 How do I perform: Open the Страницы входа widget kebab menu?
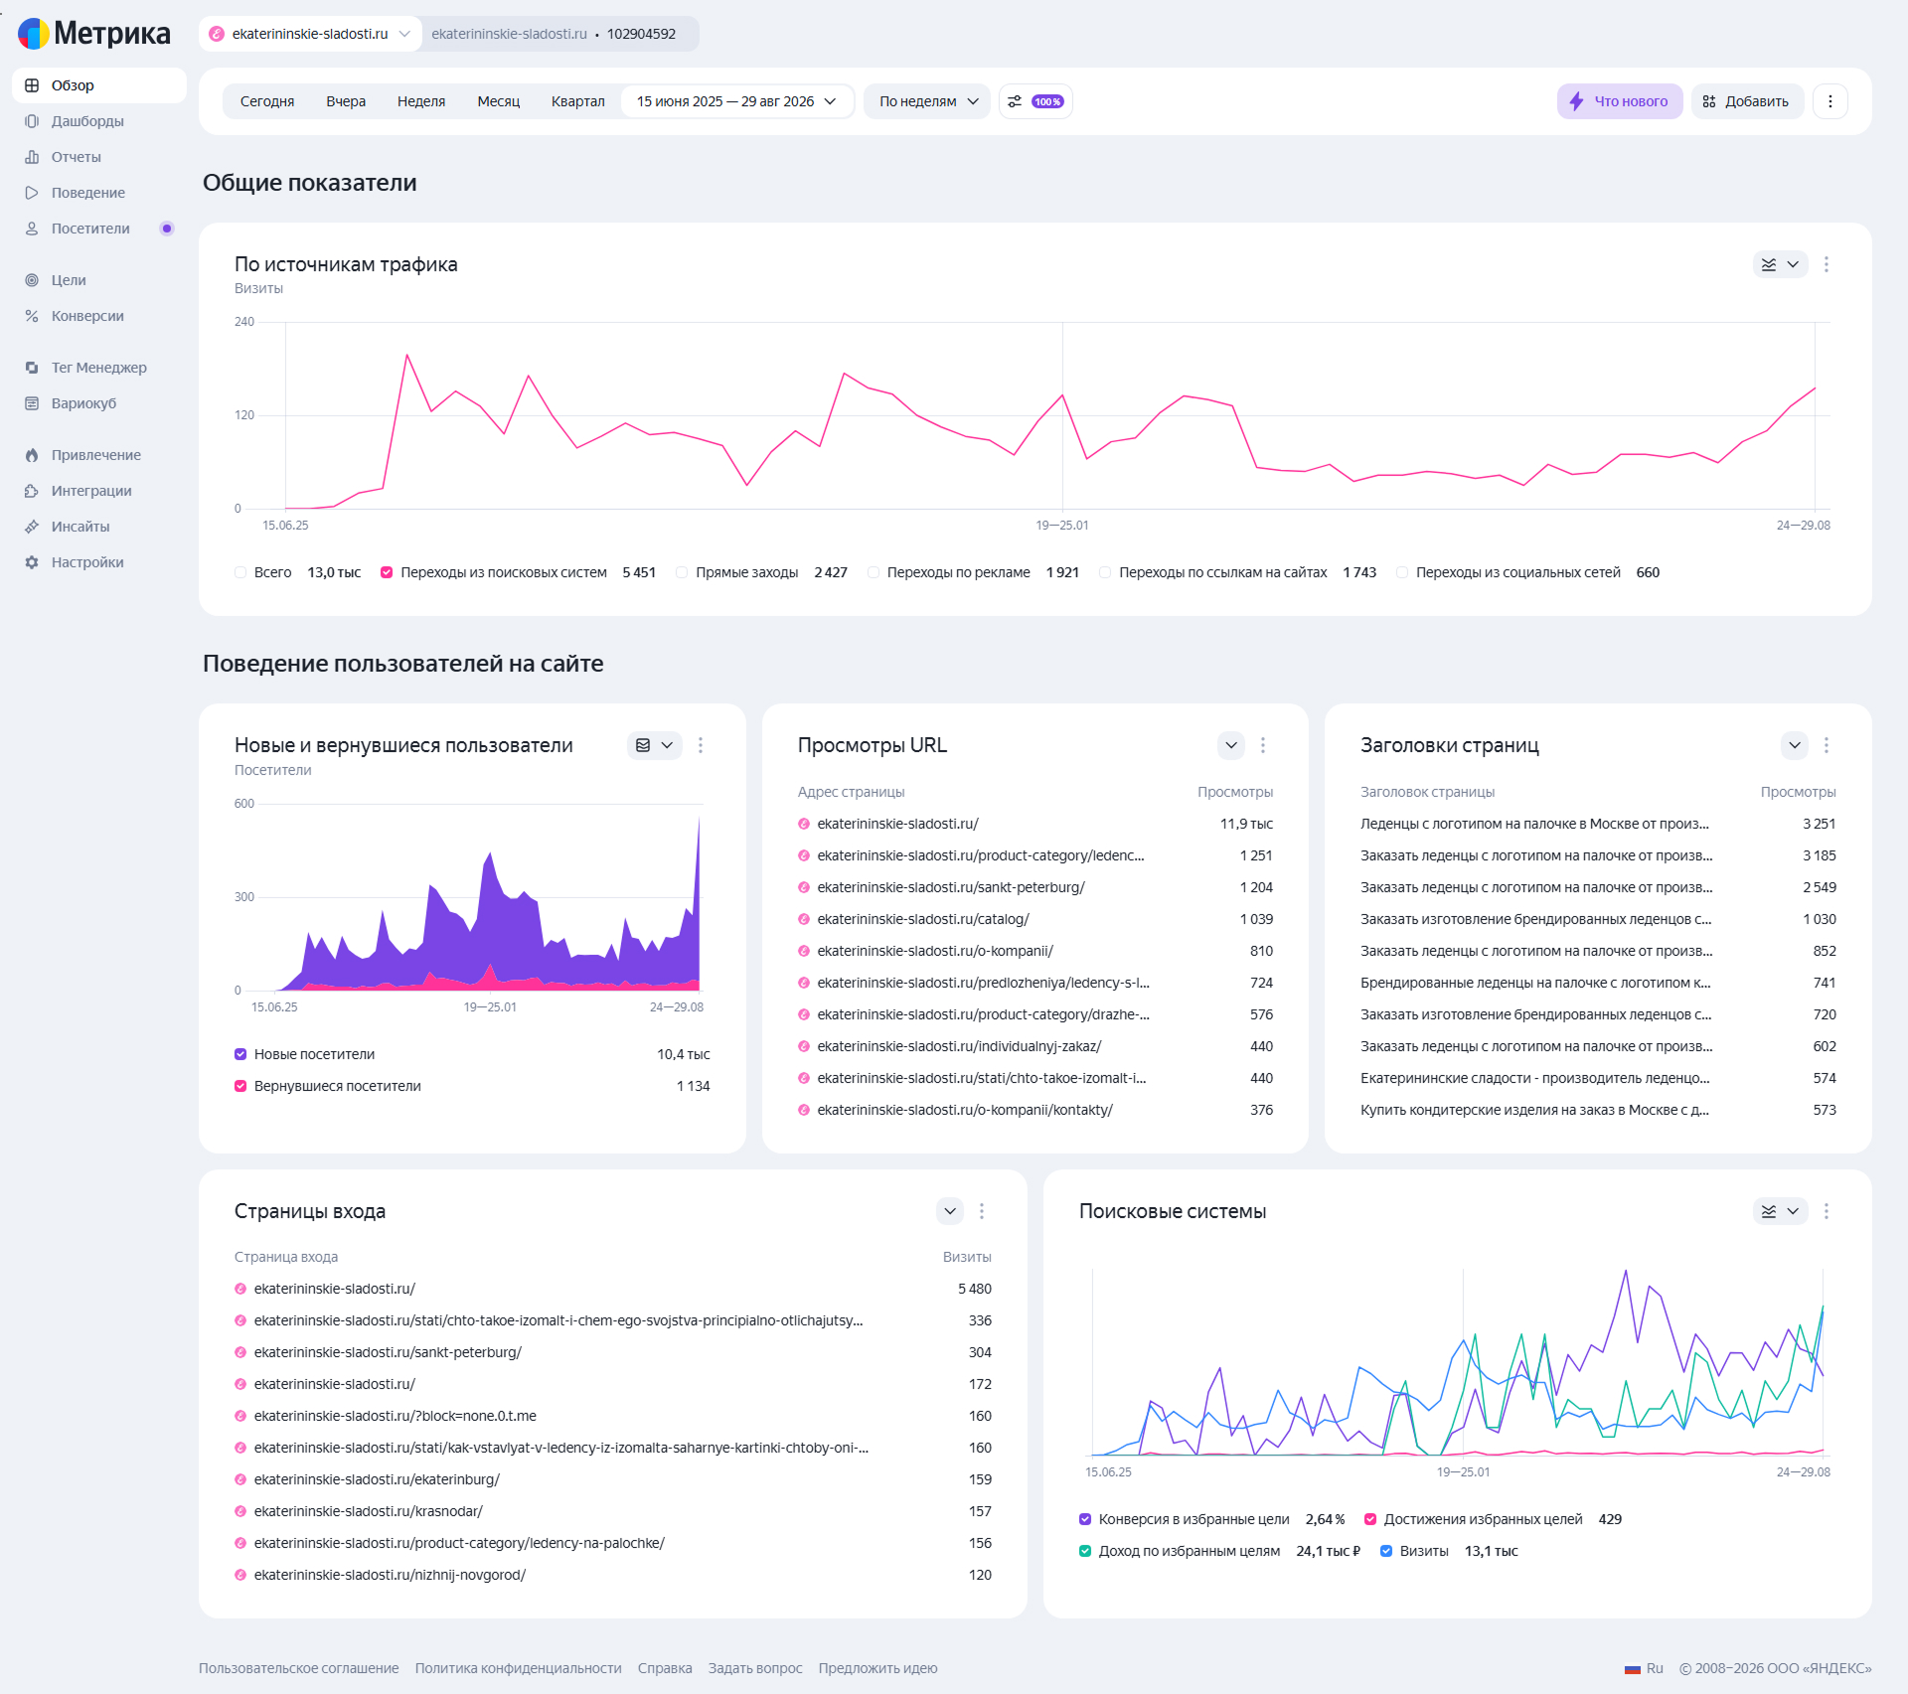click(x=982, y=1211)
